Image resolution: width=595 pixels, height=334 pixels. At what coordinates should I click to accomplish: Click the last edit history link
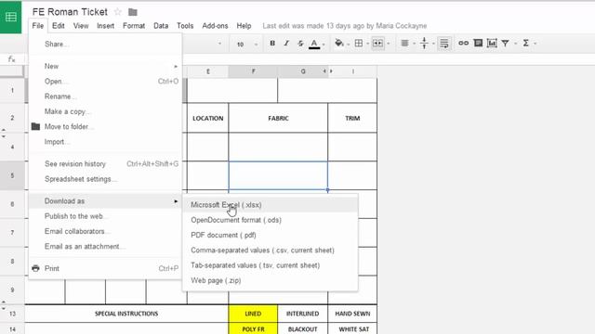coord(345,26)
